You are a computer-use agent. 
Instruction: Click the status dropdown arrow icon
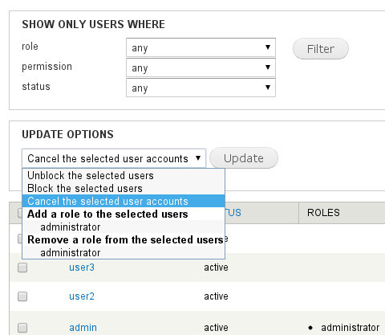[268, 87]
